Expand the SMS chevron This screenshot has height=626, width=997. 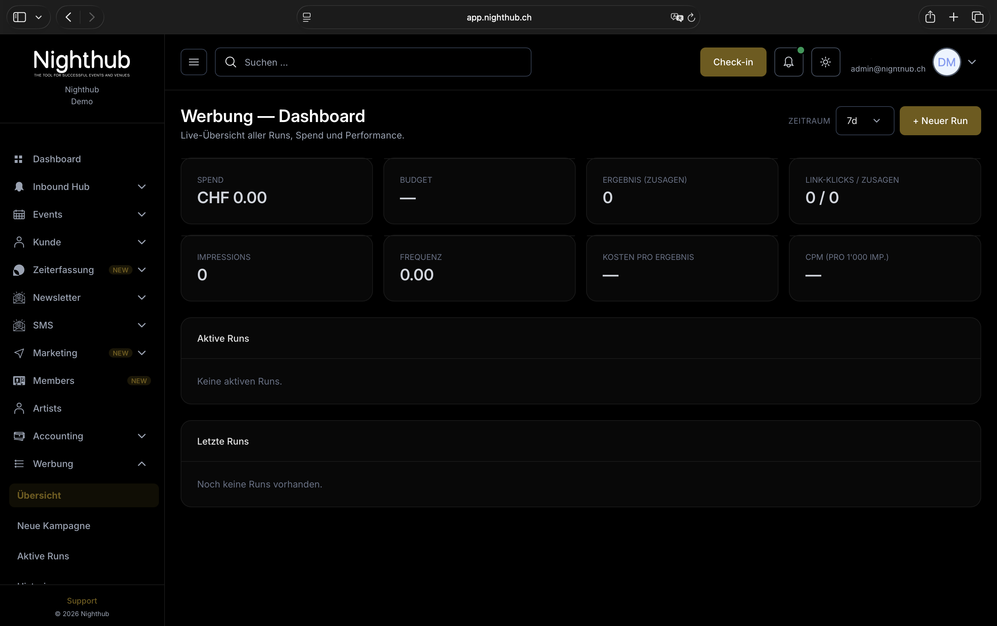141,326
